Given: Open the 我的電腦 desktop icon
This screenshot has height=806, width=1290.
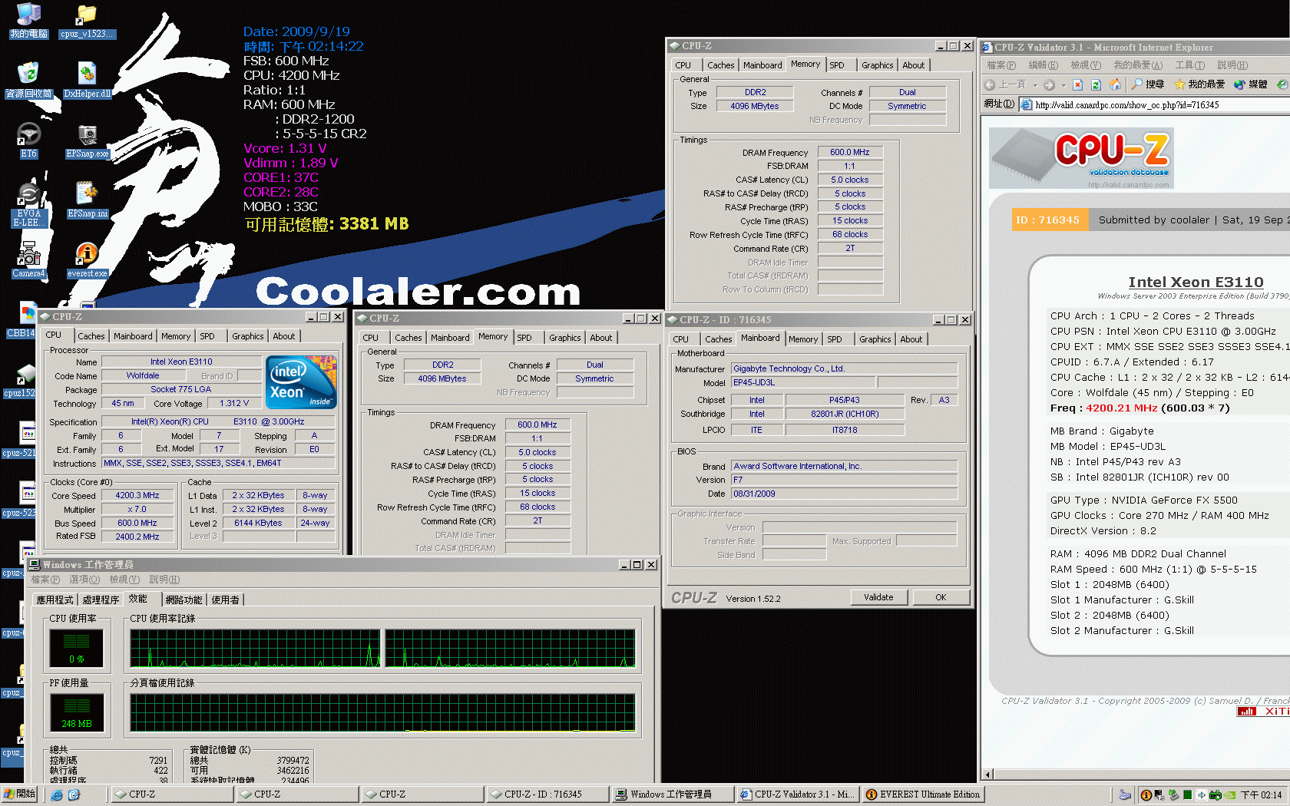Looking at the screenshot, I should point(28,20).
